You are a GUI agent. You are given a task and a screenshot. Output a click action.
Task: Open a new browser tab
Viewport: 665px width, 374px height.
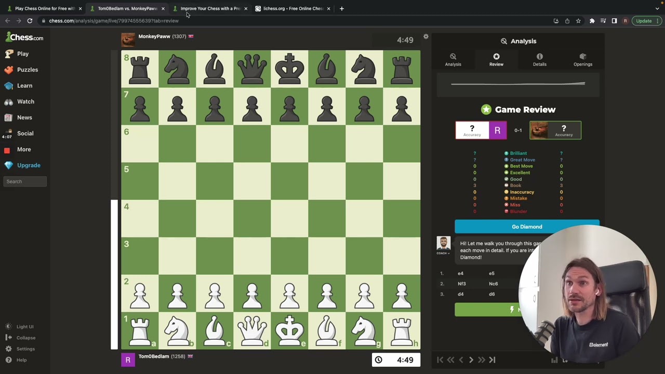pyautogui.click(x=341, y=8)
